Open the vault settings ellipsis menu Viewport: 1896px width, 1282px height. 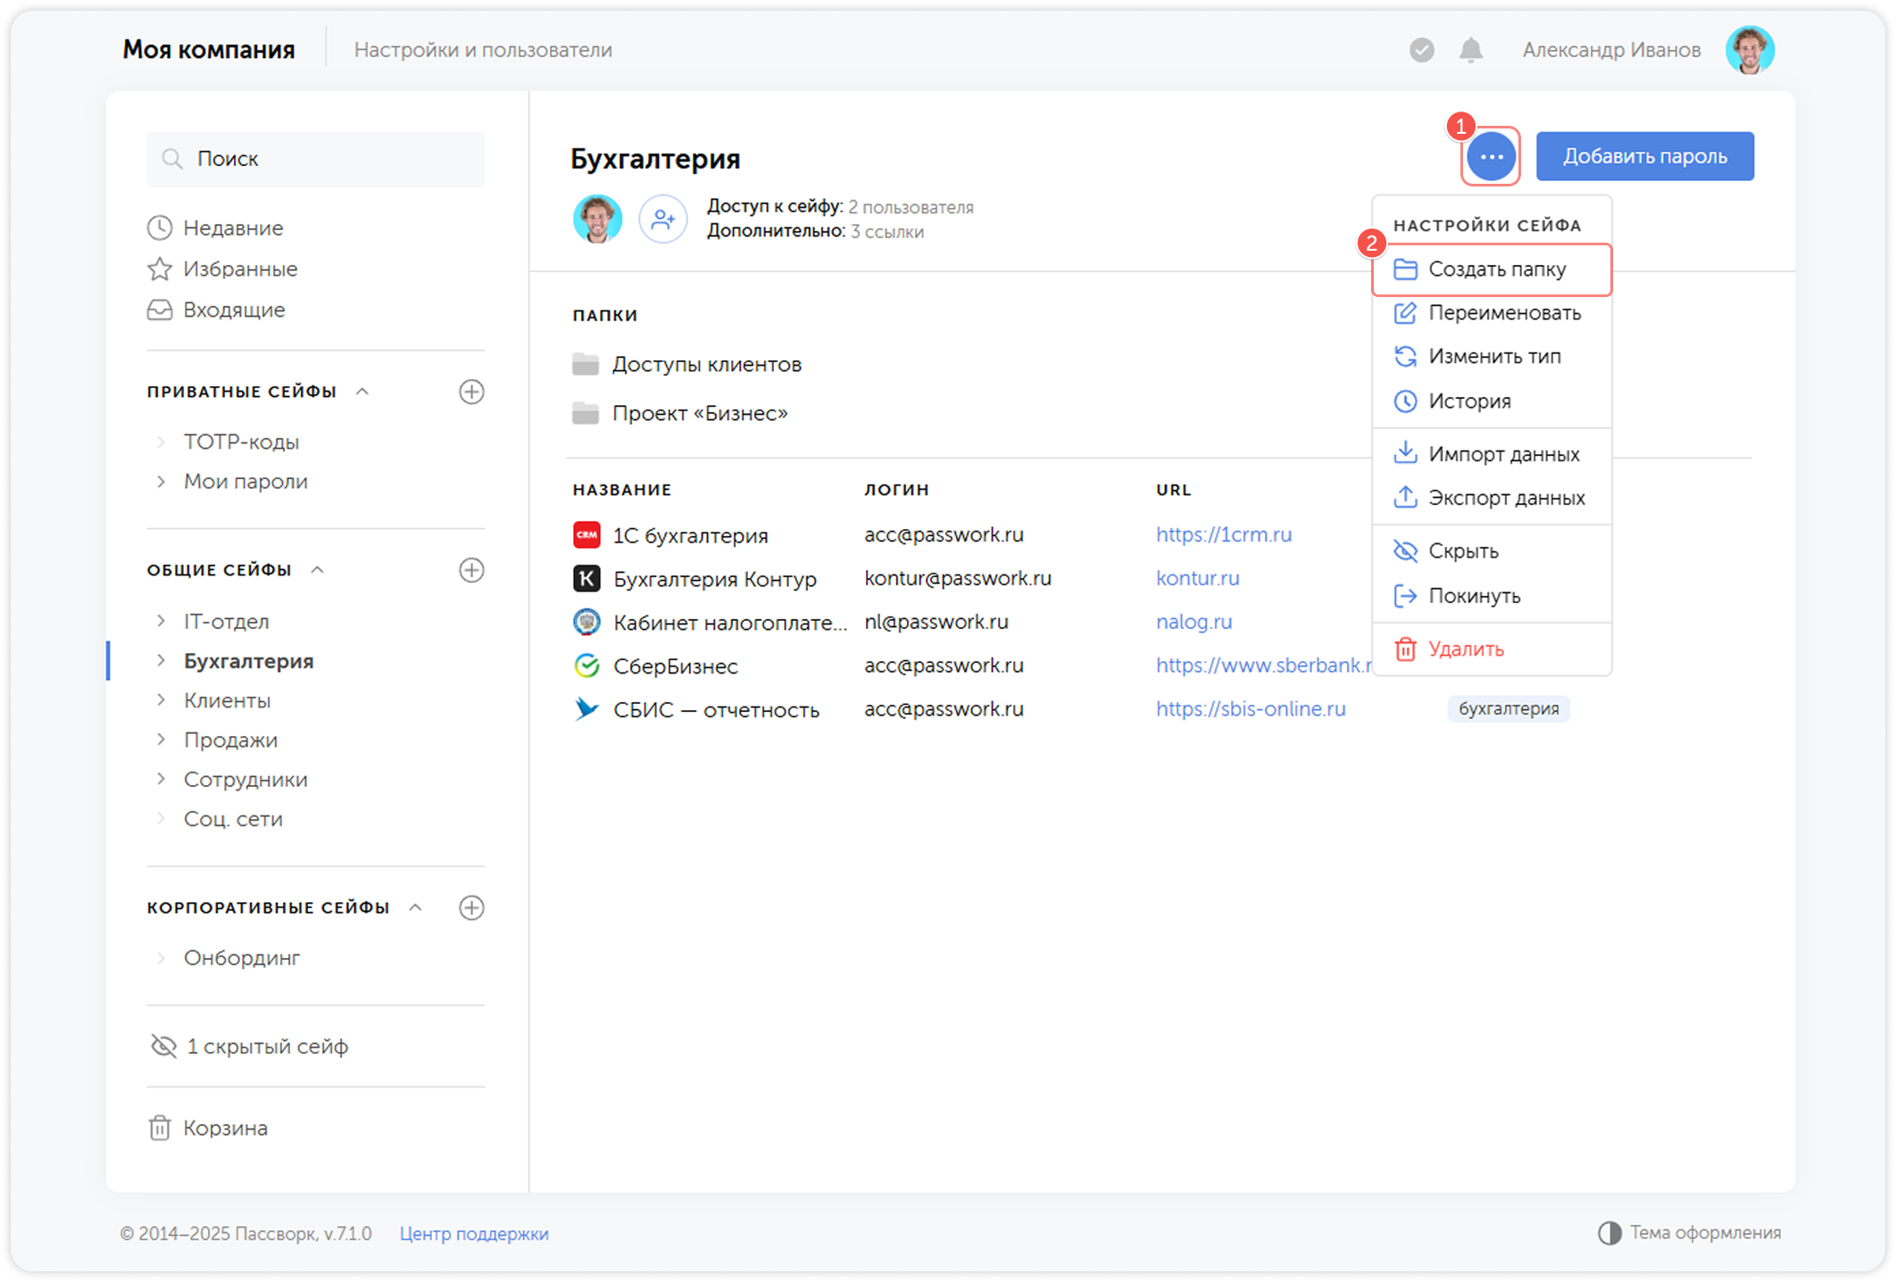pos(1491,156)
